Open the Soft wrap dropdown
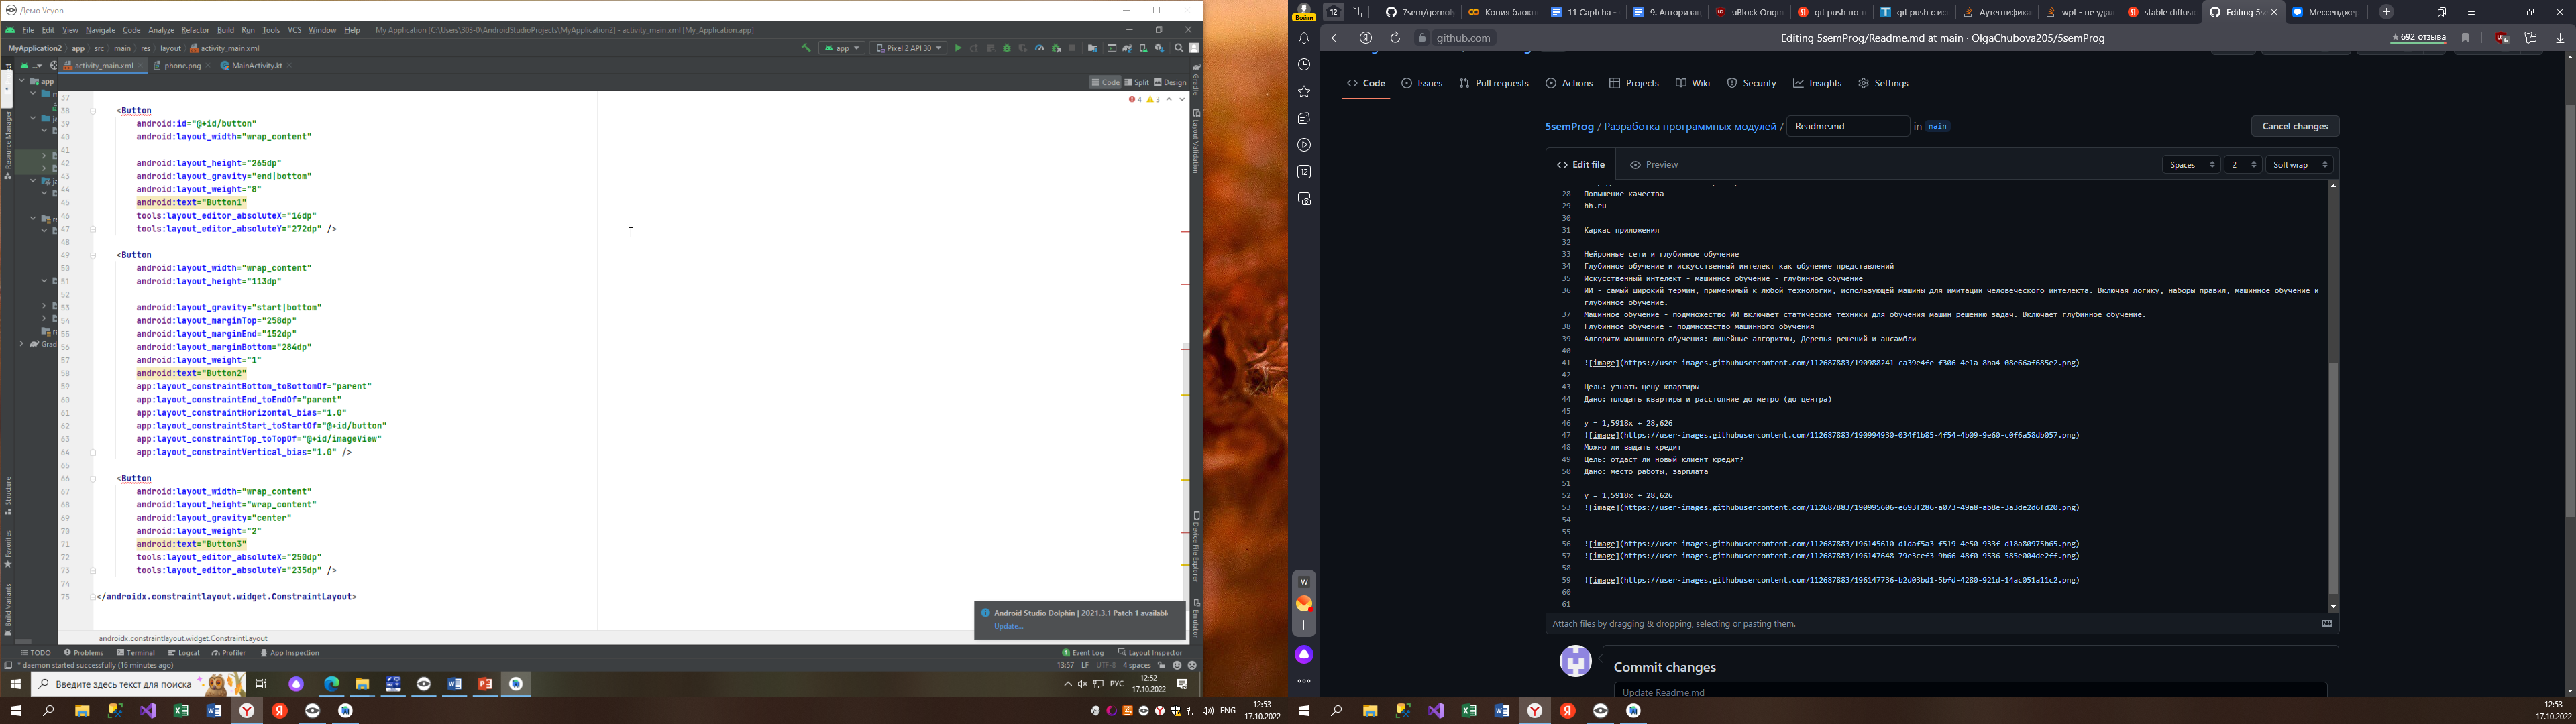 point(2299,165)
